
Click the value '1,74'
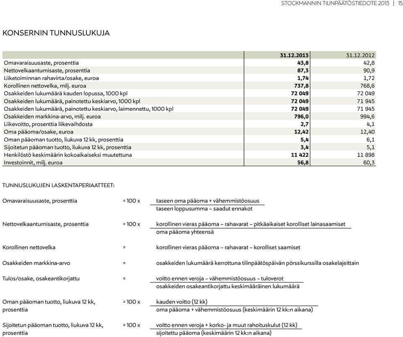[x=303, y=78]
